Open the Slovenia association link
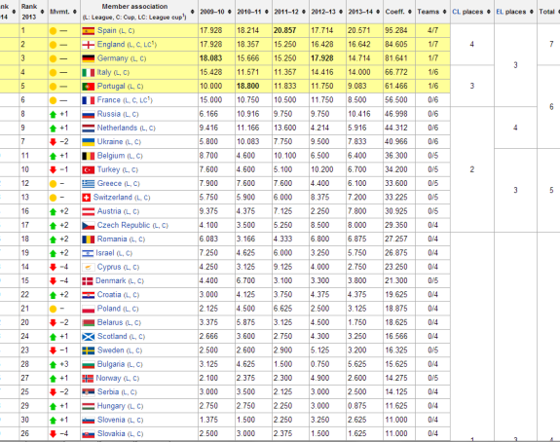This screenshot has height=442, width=560. point(111,420)
